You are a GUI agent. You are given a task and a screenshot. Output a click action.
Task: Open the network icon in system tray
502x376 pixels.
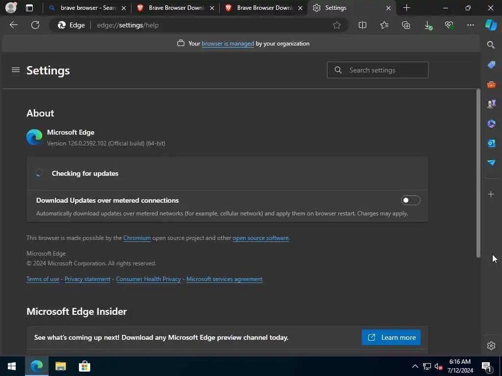(427, 366)
